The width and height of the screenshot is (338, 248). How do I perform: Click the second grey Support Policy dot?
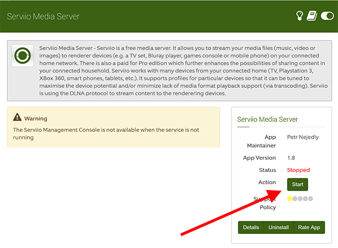(x=300, y=198)
